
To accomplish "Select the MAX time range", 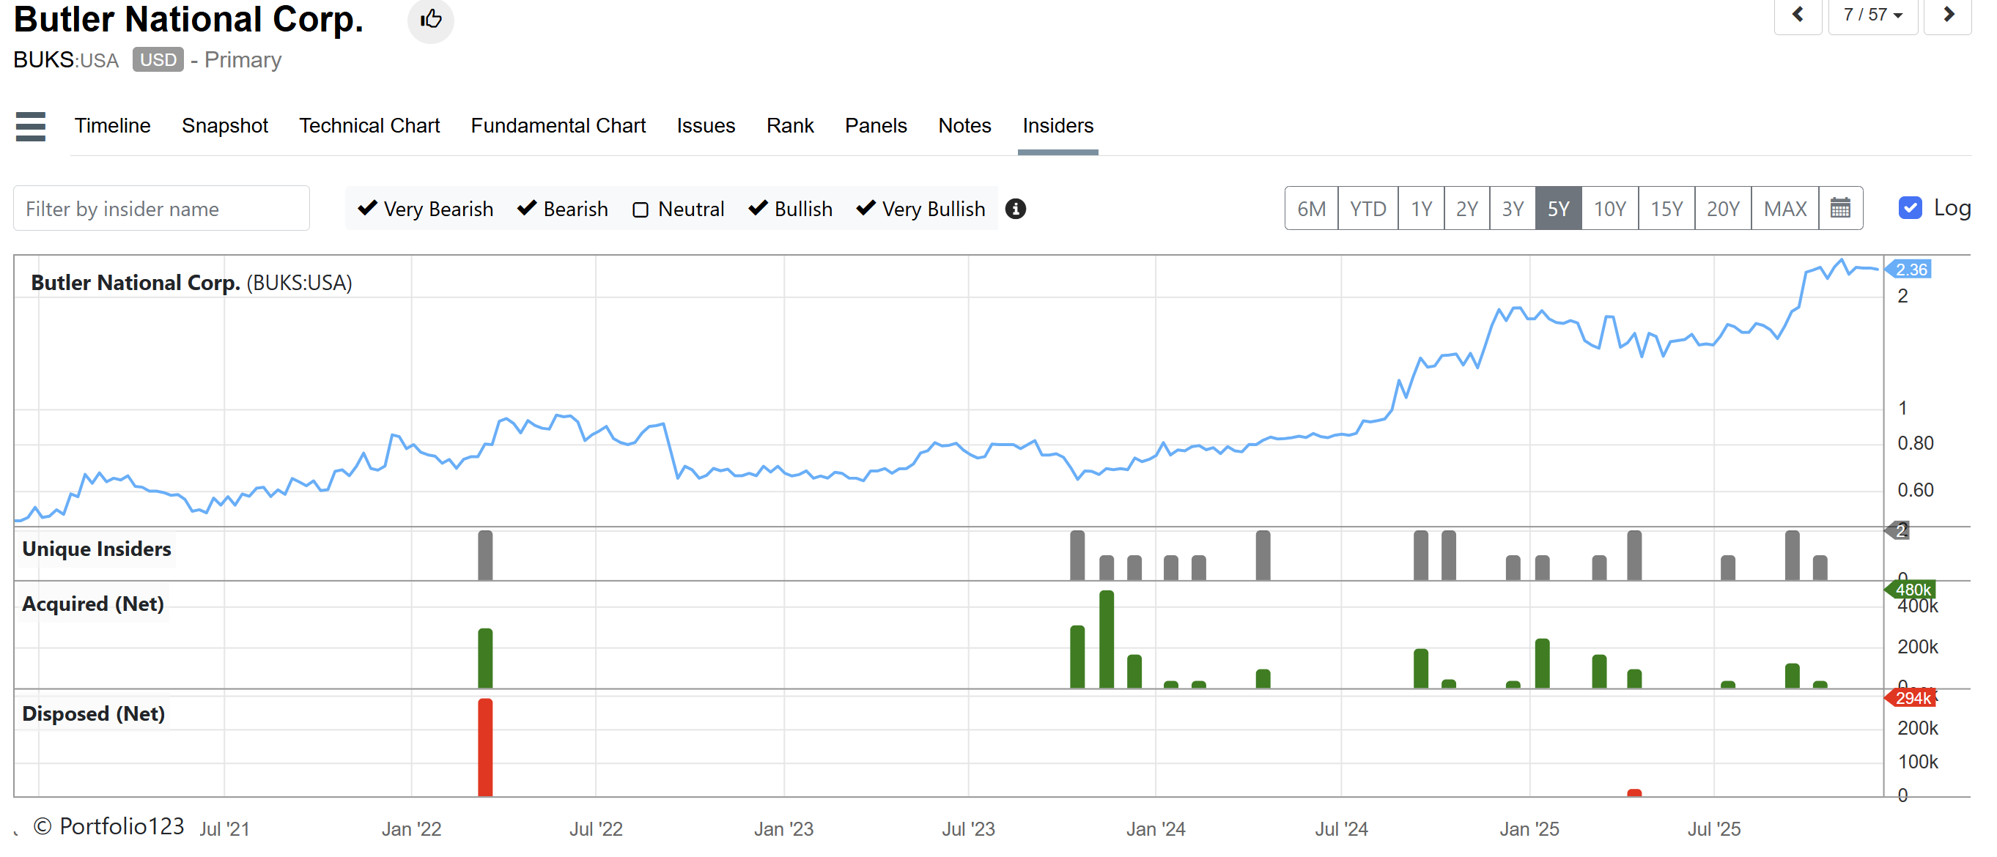I will coord(1784,209).
